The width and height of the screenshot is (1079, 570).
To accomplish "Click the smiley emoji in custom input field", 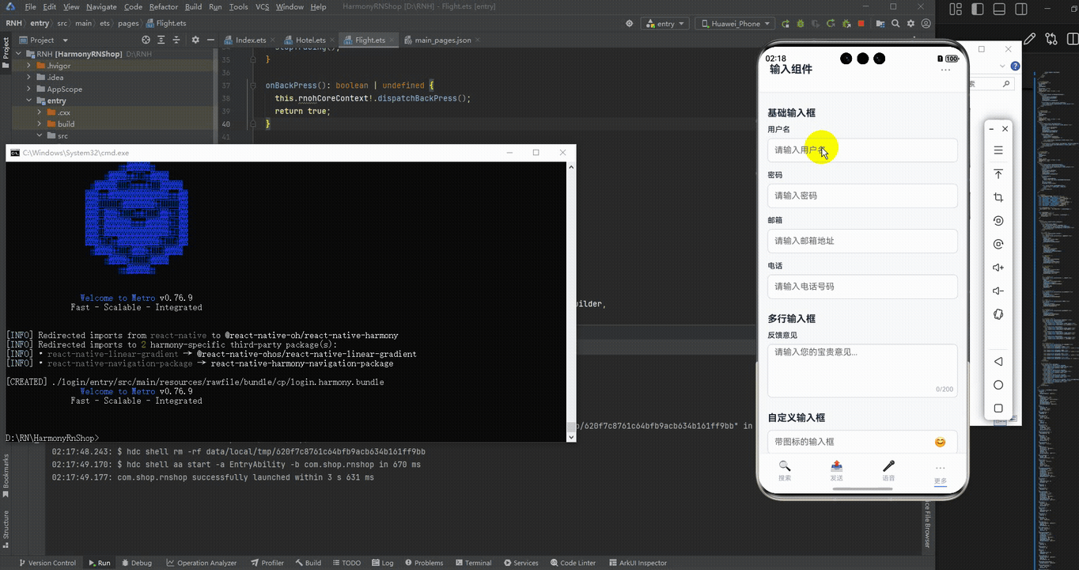I will point(940,442).
